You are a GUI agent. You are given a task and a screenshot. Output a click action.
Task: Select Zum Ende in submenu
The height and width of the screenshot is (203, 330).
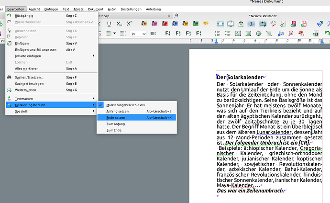pyautogui.click(x=137, y=130)
